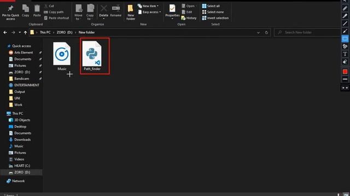Screen dimensions: 350x196
Task: Expand the address bar history chevron
Action: tap(258, 33)
